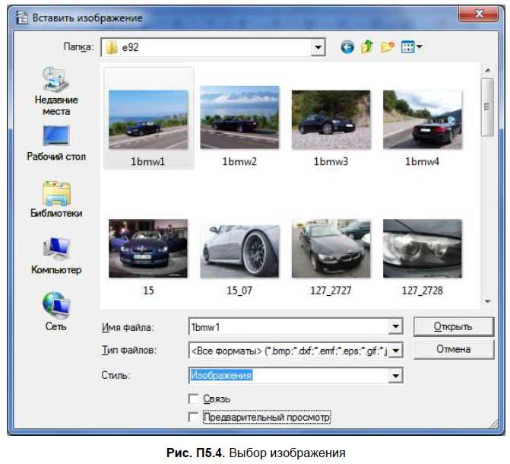Viewport: 510px width, 464px height.
Task: Expand the Папка e92 folder dropdown
Action: [318, 47]
